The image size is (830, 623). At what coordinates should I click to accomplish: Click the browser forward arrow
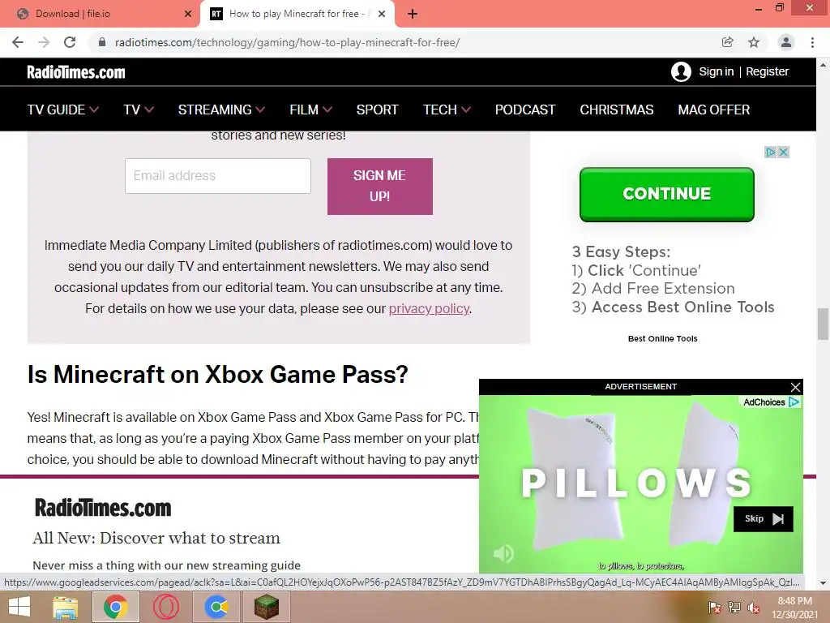tap(44, 42)
